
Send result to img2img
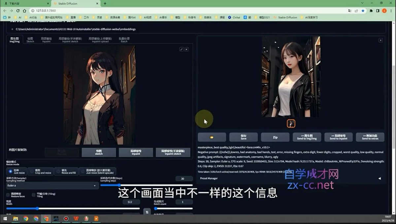point(307,137)
